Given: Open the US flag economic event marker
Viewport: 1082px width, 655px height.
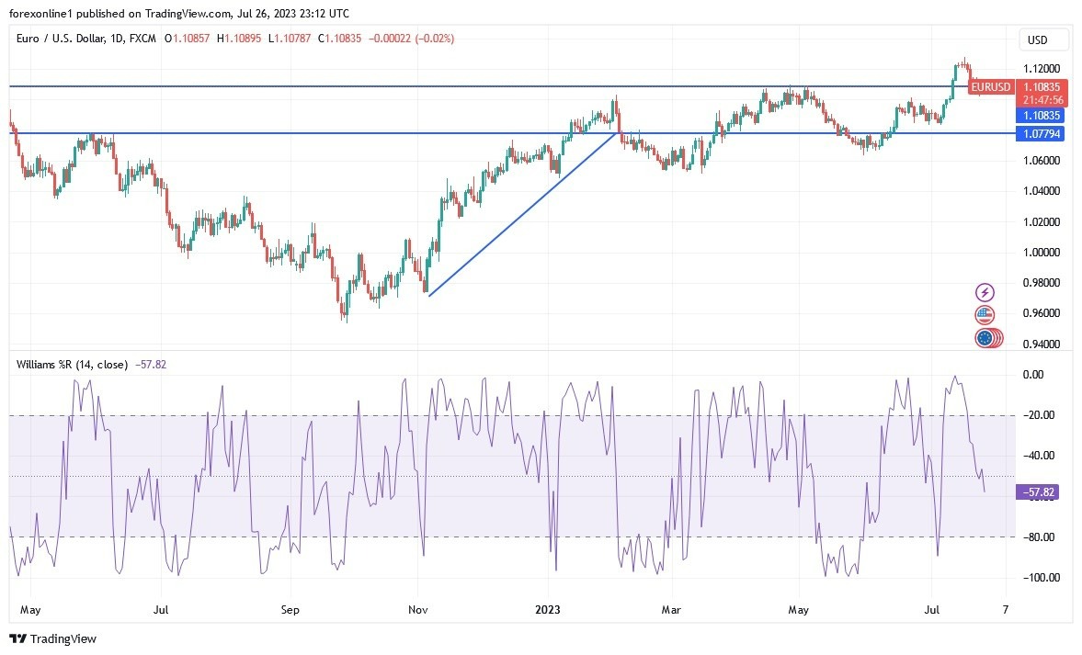Looking at the screenshot, I should click(985, 315).
